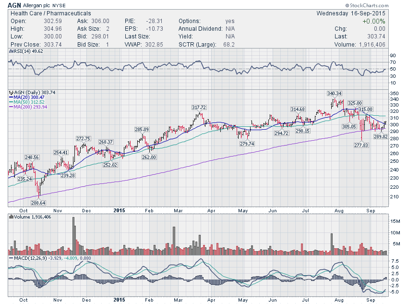Click the 298.15 price label

[302, 131]
